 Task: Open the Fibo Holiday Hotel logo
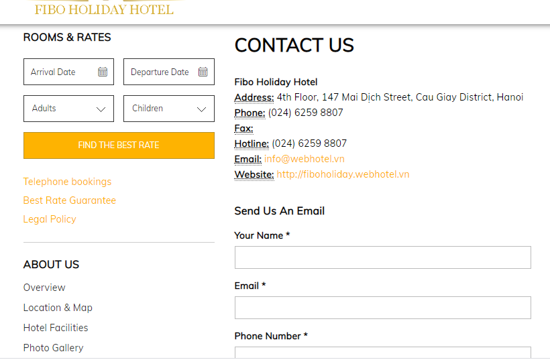click(104, 9)
